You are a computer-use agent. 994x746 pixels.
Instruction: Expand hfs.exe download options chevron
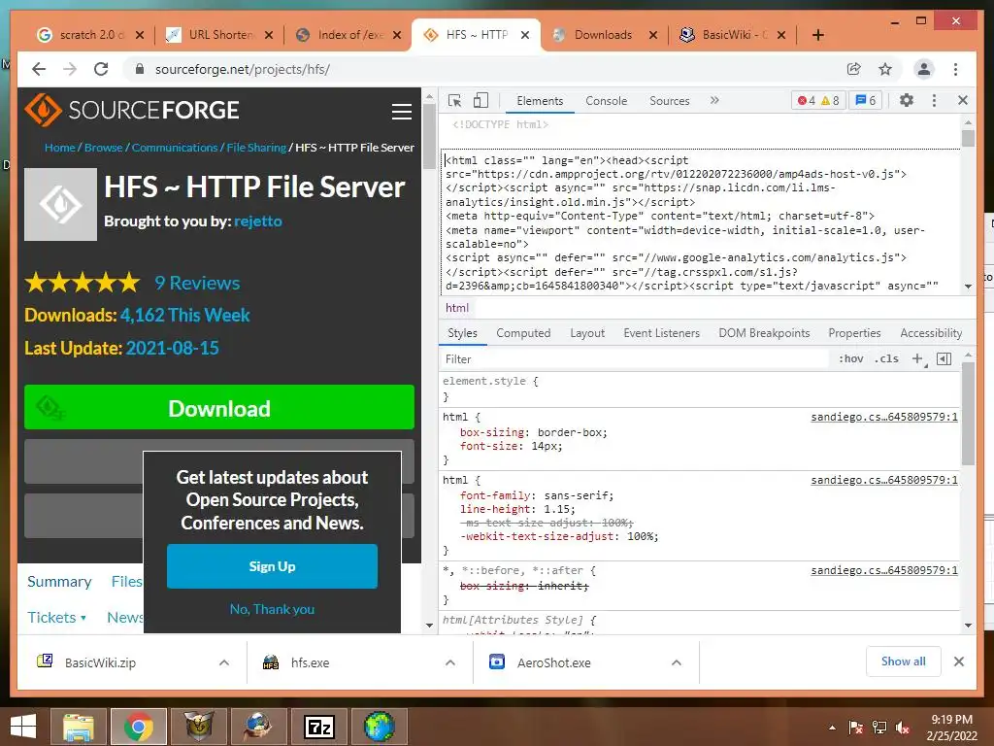pyautogui.click(x=450, y=662)
